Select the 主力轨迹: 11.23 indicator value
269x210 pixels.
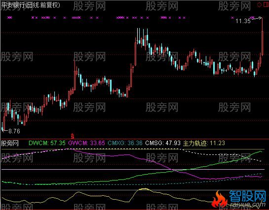click(204, 143)
